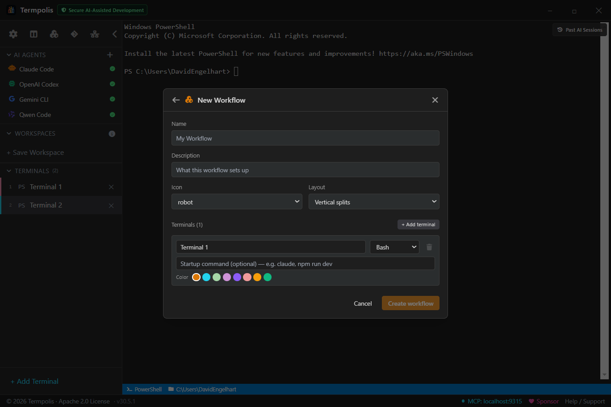Click the Description input field
Screen dimensions: 611x407
305,170
